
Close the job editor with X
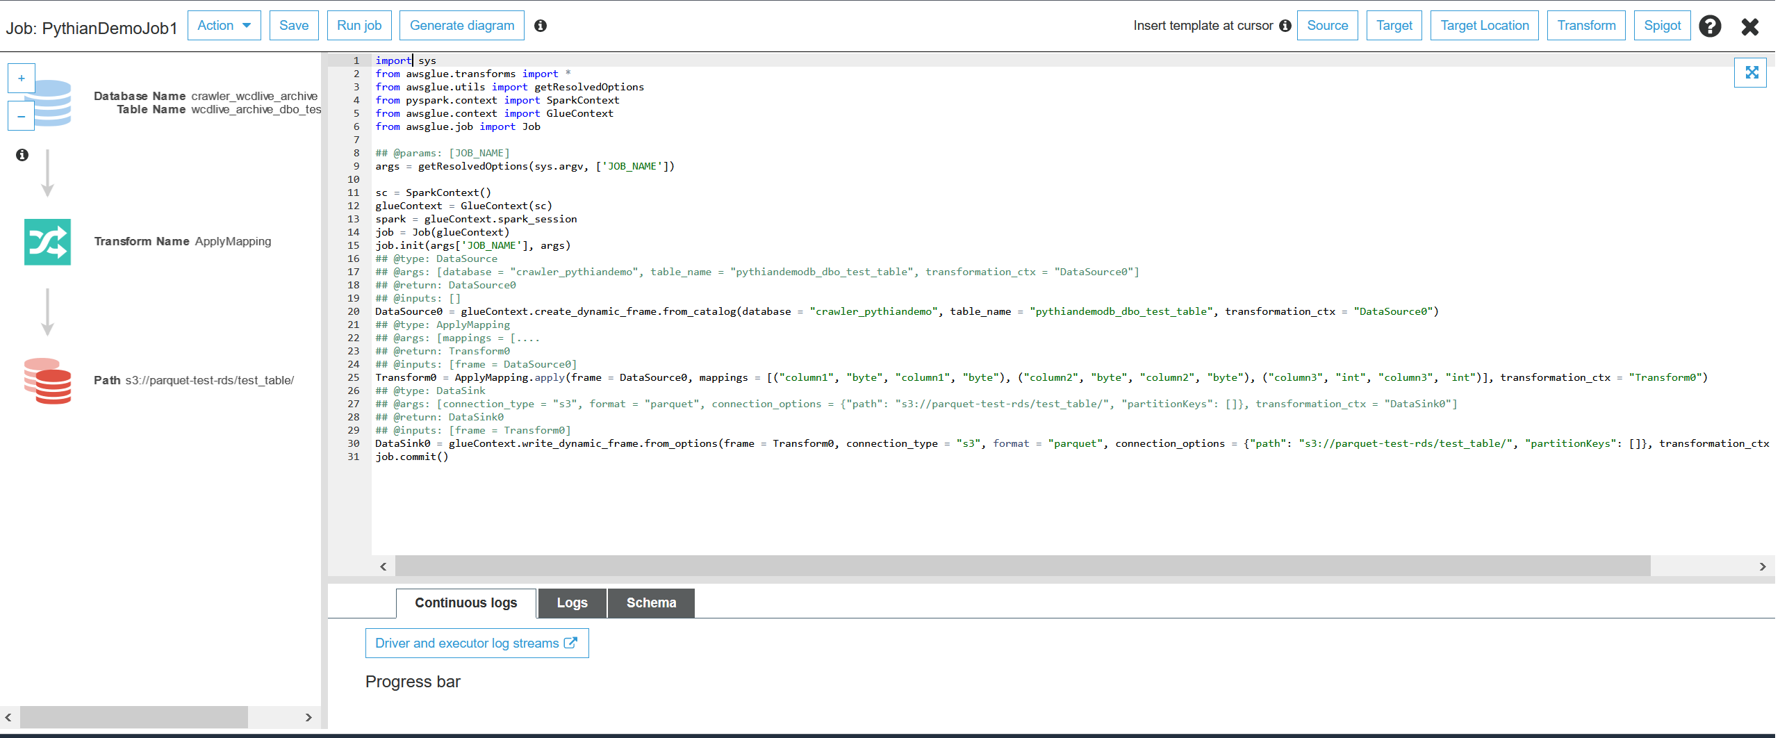pyautogui.click(x=1750, y=26)
